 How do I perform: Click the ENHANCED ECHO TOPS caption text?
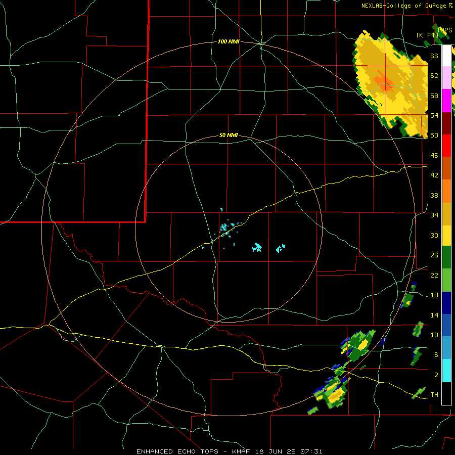[177, 451]
